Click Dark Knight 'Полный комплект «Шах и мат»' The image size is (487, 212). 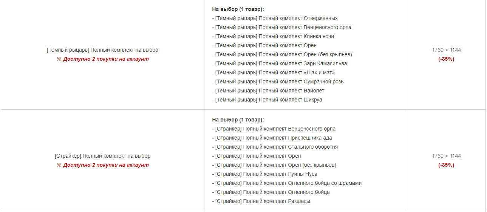pyautogui.click(x=273, y=72)
